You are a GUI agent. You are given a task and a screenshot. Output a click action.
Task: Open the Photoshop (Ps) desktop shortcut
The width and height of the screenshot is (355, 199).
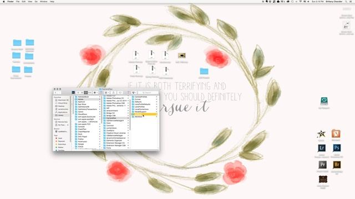(x=337, y=148)
